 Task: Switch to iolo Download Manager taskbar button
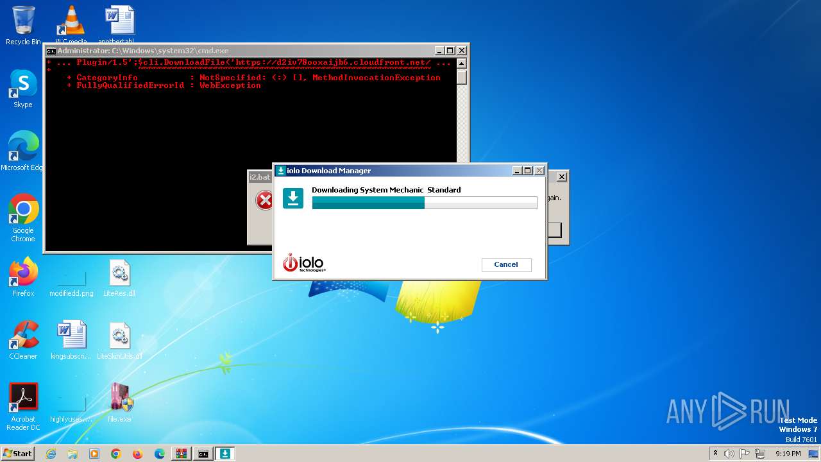pos(225,454)
